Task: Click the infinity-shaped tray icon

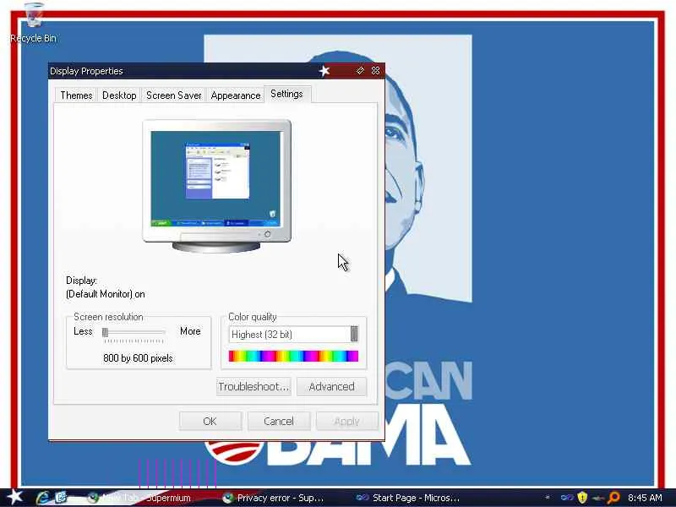Action: [567, 498]
